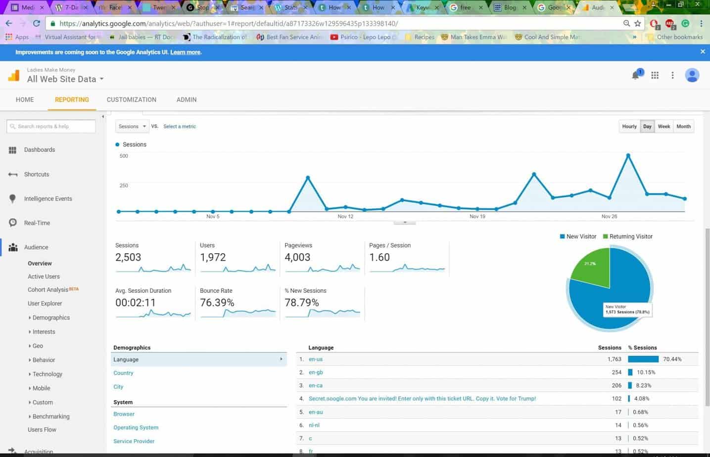Click the en-us language row link
This screenshot has height=457, width=710.
(x=316, y=359)
